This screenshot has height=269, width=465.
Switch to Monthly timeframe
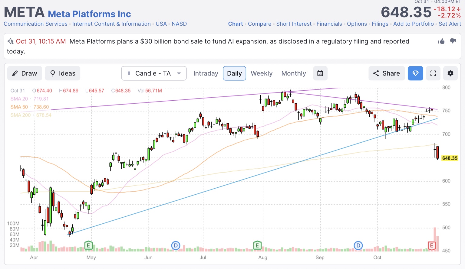click(294, 73)
